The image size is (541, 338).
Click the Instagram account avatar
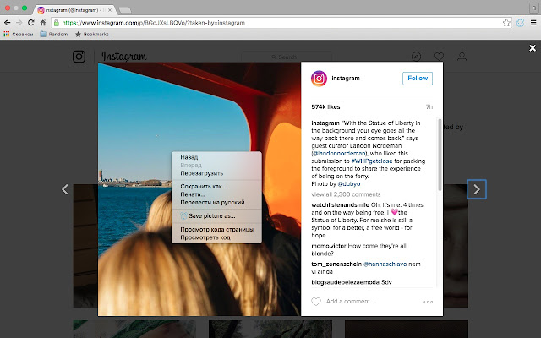[x=320, y=79]
